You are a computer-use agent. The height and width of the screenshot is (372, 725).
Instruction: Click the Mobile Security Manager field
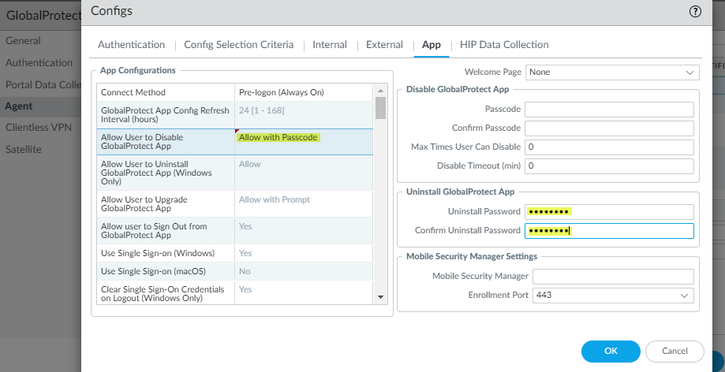click(612, 277)
